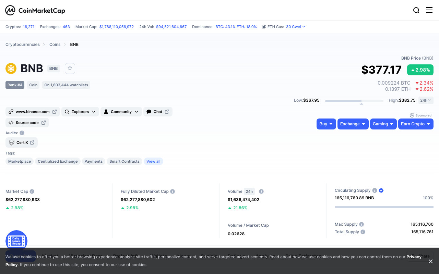Click Exchanges count 463

point(66,27)
